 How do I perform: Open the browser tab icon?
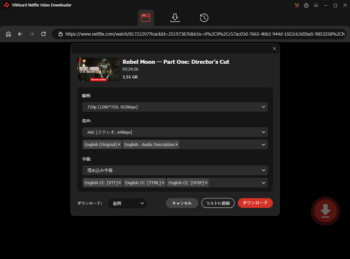coord(146,18)
